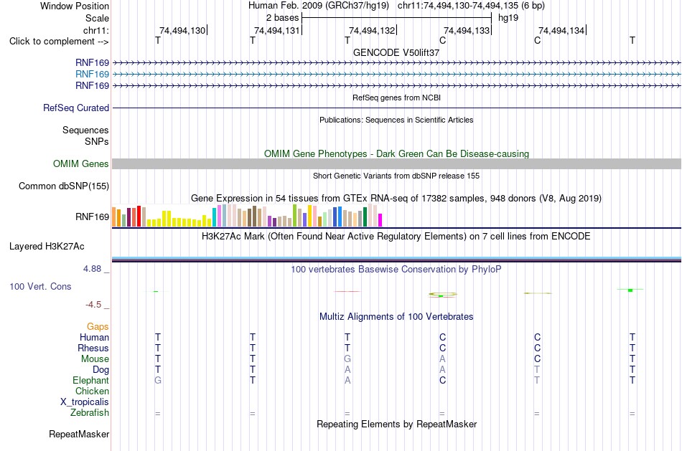
Task: Select the X_tropicalis alignment row label
Action: tap(85, 402)
